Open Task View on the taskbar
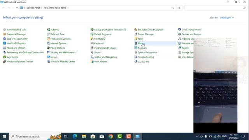The width and height of the screenshot is (249, 140). [x=66, y=136]
